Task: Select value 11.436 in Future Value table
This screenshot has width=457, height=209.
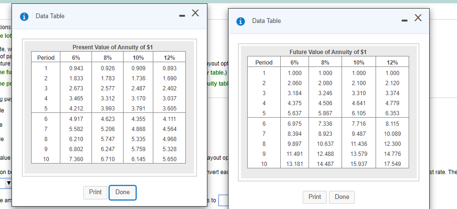Action: pyautogui.click(x=358, y=144)
